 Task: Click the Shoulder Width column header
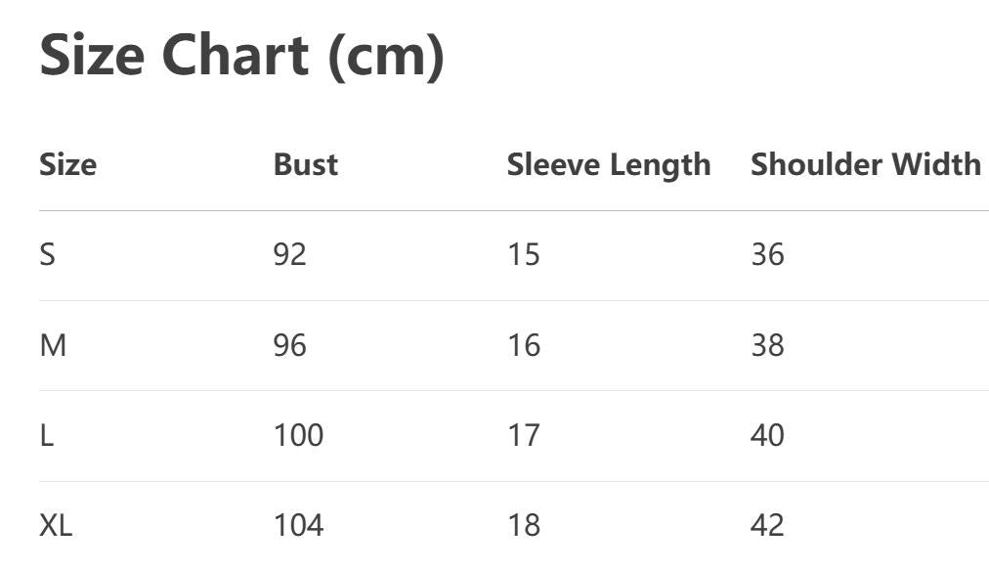tap(865, 164)
